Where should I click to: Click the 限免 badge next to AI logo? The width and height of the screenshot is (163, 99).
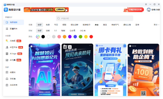[20, 54]
